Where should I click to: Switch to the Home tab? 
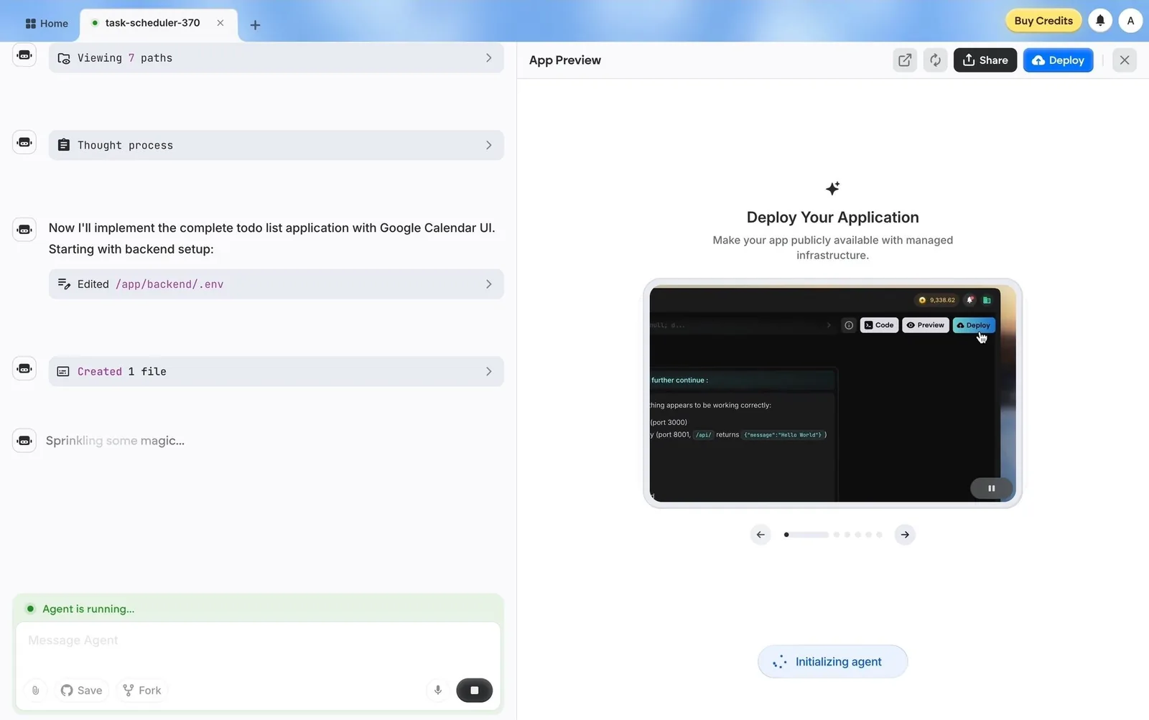pos(47,24)
